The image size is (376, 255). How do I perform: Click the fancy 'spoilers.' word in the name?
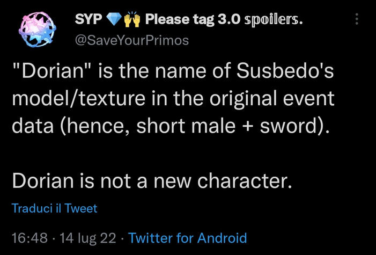point(273,20)
